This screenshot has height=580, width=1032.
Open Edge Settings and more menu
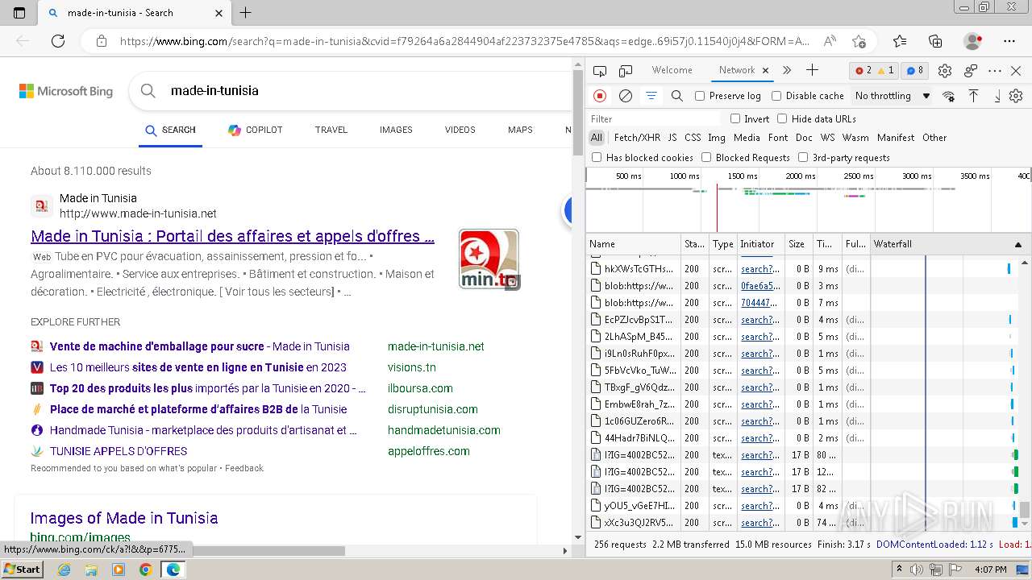click(x=1009, y=41)
